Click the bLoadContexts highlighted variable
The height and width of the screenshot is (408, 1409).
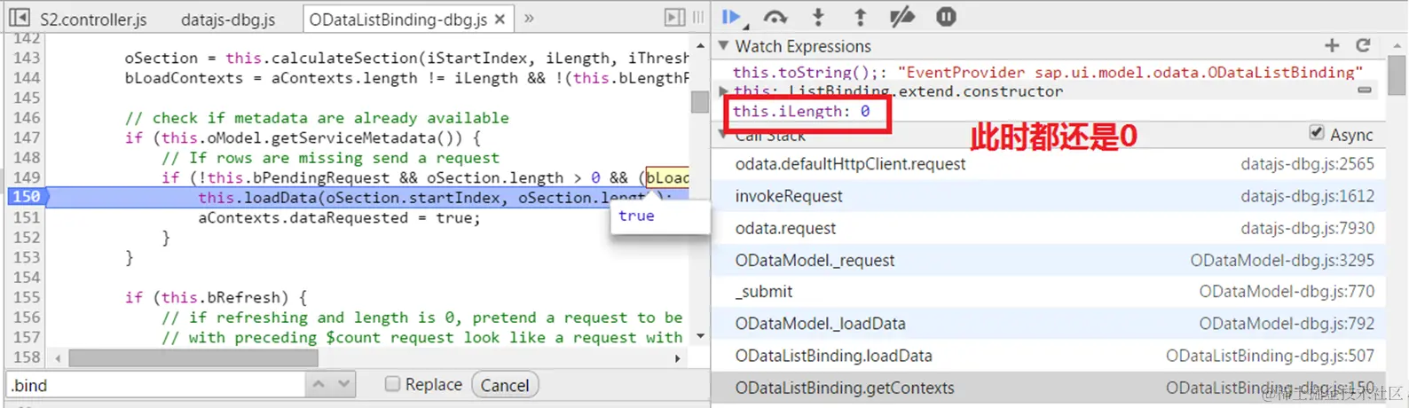[x=667, y=177]
